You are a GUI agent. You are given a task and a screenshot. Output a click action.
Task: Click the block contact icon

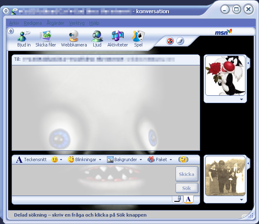coord(170,41)
